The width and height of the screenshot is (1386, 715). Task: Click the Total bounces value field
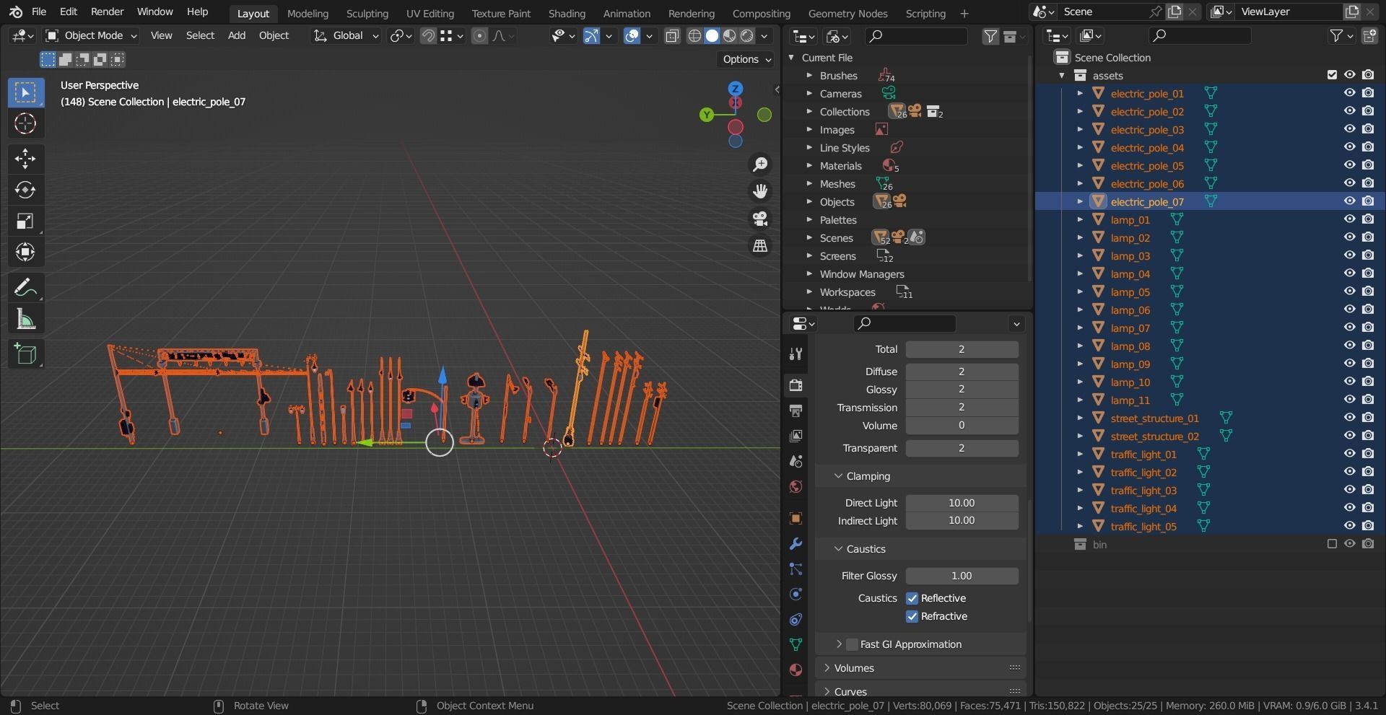[x=962, y=349]
